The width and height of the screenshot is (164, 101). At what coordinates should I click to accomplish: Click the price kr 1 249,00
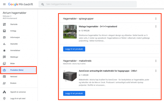84,75
